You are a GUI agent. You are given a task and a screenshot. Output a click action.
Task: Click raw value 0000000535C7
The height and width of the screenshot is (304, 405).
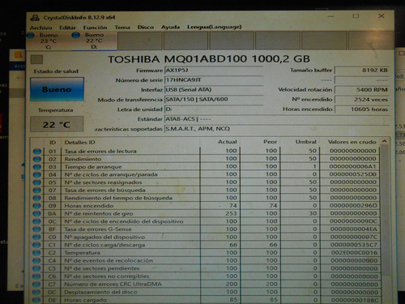[x=354, y=245]
